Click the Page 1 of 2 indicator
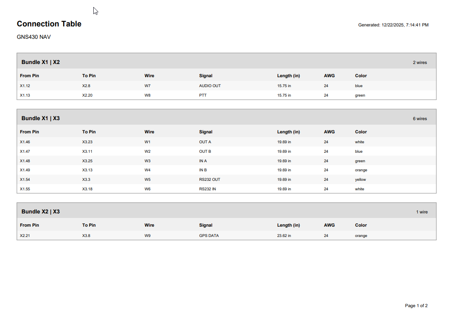The height and width of the screenshot is (315, 452). 416,306
